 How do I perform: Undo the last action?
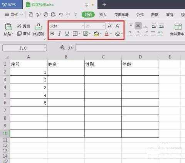click(x=61, y=15)
